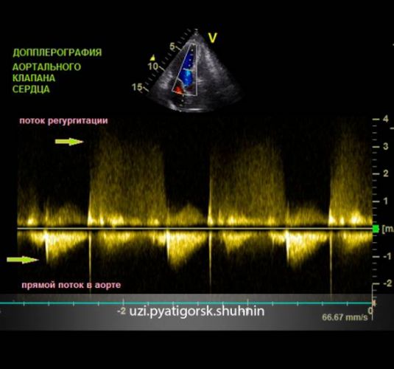Click the velocity scale value 2 above baseline
Viewport: 394px width, 369px height.
coord(386,173)
